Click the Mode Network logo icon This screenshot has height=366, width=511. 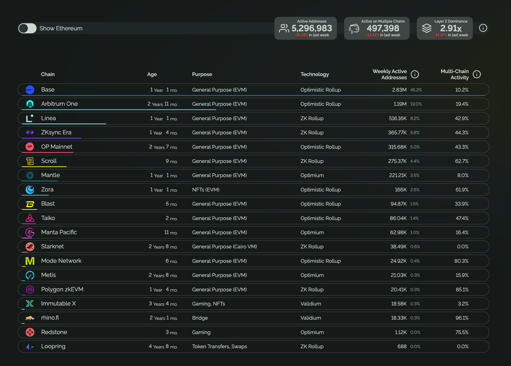(30, 261)
